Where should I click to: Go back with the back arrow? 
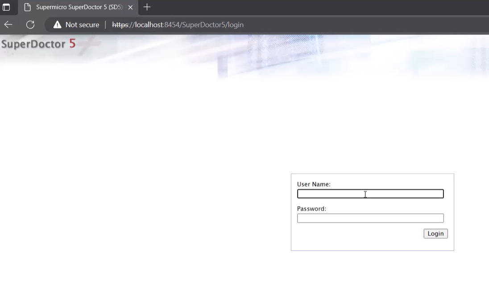coord(8,24)
